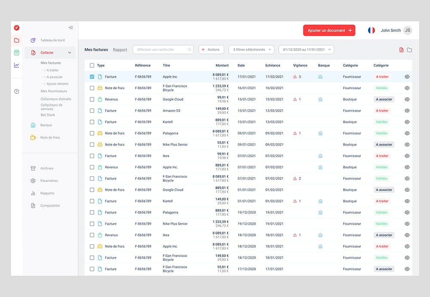Click the Effectuer une recherche search field
430x297 pixels.
(163, 49)
